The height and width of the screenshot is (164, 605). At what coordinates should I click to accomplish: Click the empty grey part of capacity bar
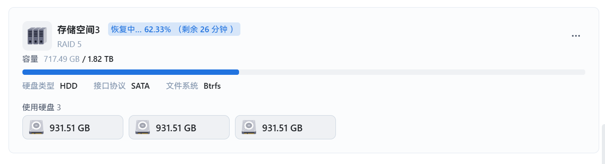412,72
